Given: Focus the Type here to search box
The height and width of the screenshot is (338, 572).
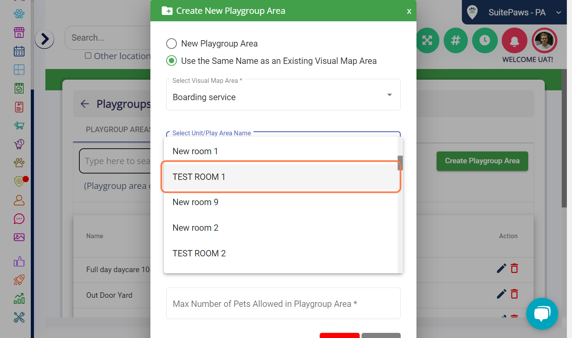Looking at the screenshot, I should 115,161.
